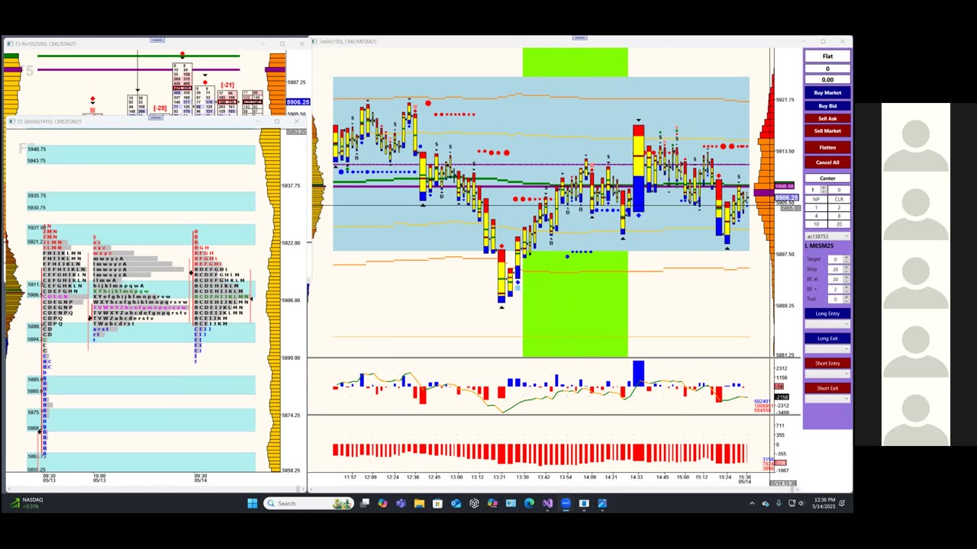The height and width of the screenshot is (549, 977).
Task: Click the Buy Market button
Action: [x=827, y=93]
